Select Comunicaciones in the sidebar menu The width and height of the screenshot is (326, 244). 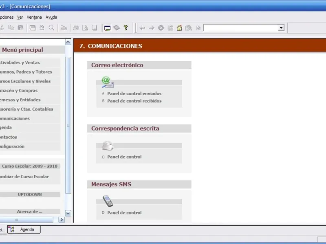pyautogui.click(x=30, y=118)
